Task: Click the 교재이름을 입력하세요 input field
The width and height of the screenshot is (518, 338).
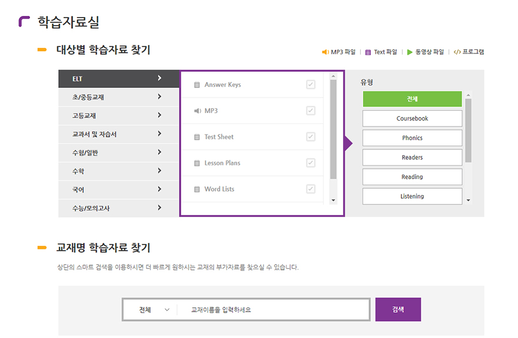Action: tap(274, 310)
